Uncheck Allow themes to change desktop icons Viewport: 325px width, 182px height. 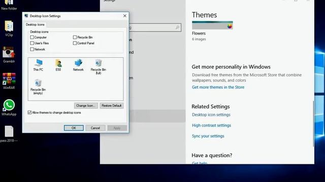coord(29,112)
